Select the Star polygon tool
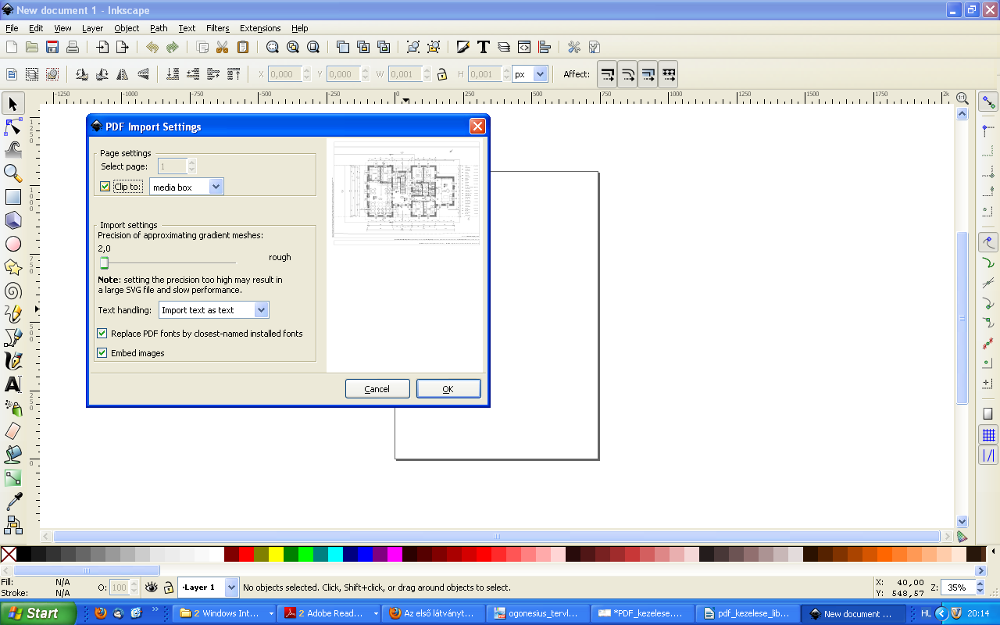This screenshot has height=625, width=1000. pos(12,267)
